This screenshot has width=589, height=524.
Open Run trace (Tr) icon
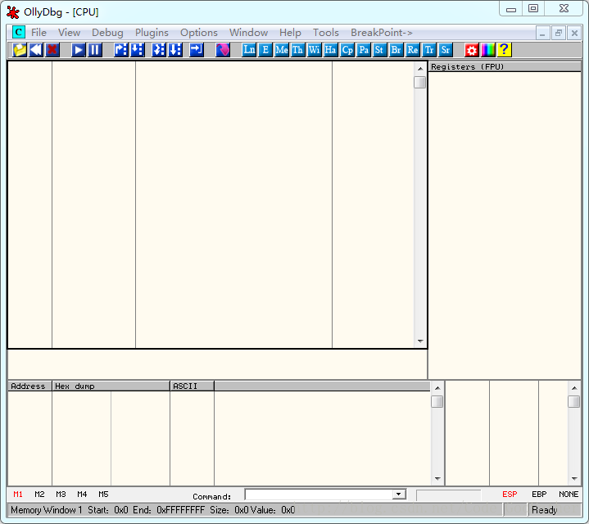pyautogui.click(x=429, y=50)
